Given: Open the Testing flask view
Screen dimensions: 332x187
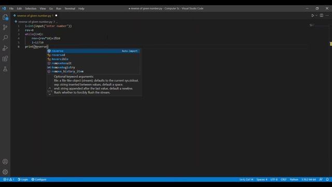Looking at the screenshot, I should pyautogui.click(x=5, y=69).
